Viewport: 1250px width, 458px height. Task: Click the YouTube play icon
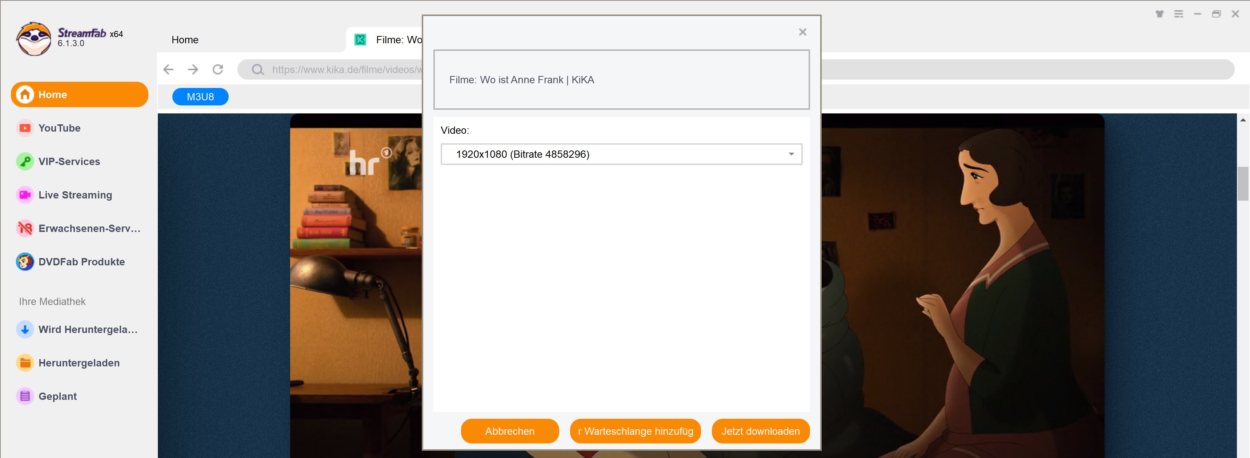pyautogui.click(x=25, y=128)
